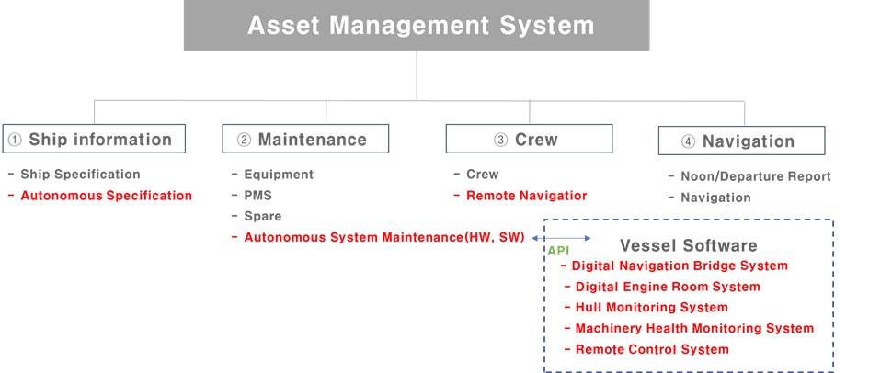Click Digital Navigation Bridge System item

click(680, 266)
